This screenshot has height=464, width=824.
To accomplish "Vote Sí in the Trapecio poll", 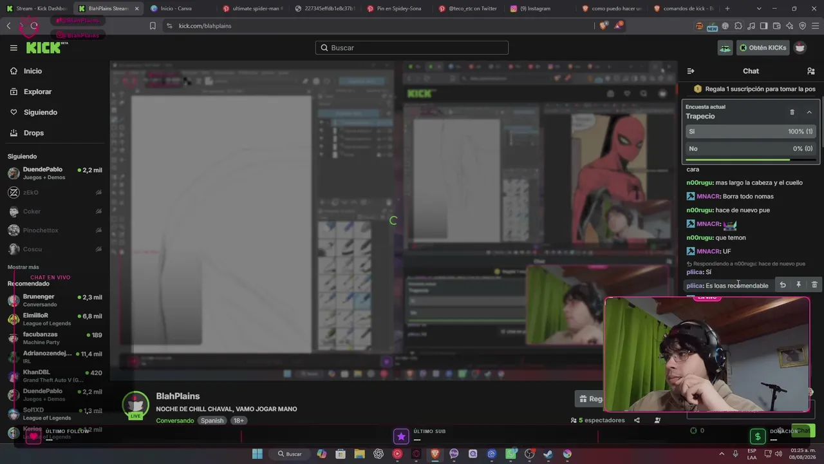I will pyautogui.click(x=751, y=131).
